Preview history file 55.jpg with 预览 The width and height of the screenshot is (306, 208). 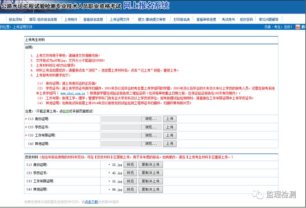tap(130, 181)
